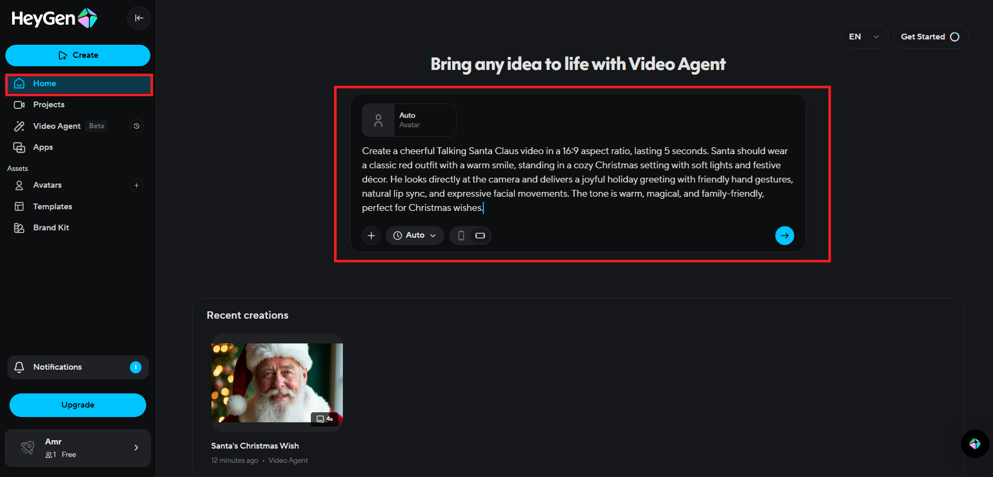993x477 pixels.
Task: Click the Video Agent history clock icon
Action: click(x=137, y=126)
